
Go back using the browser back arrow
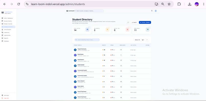pos(5,4)
